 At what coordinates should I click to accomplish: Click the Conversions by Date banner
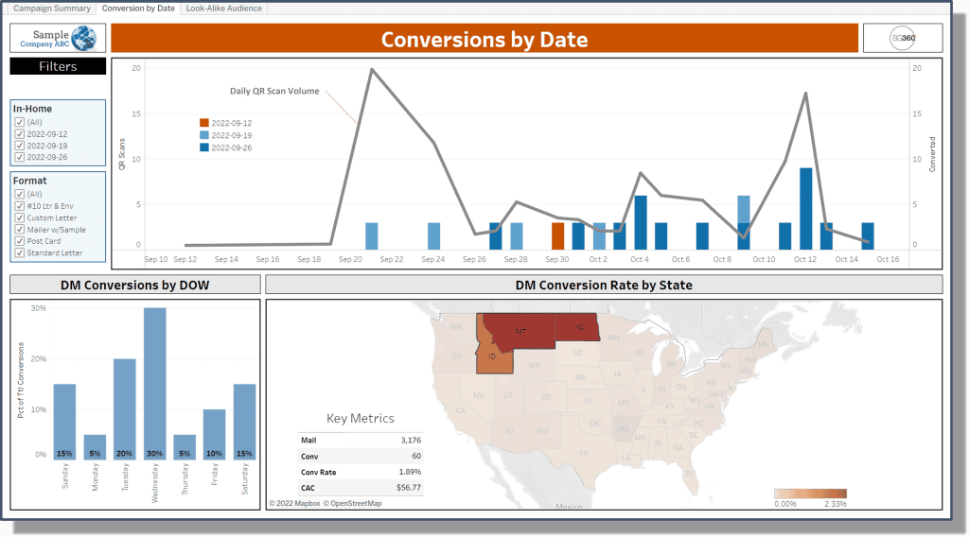484,39
